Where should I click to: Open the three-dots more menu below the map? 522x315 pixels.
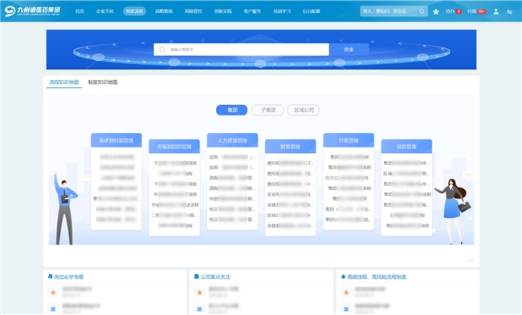pyautogui.click(x=471, y=260)
